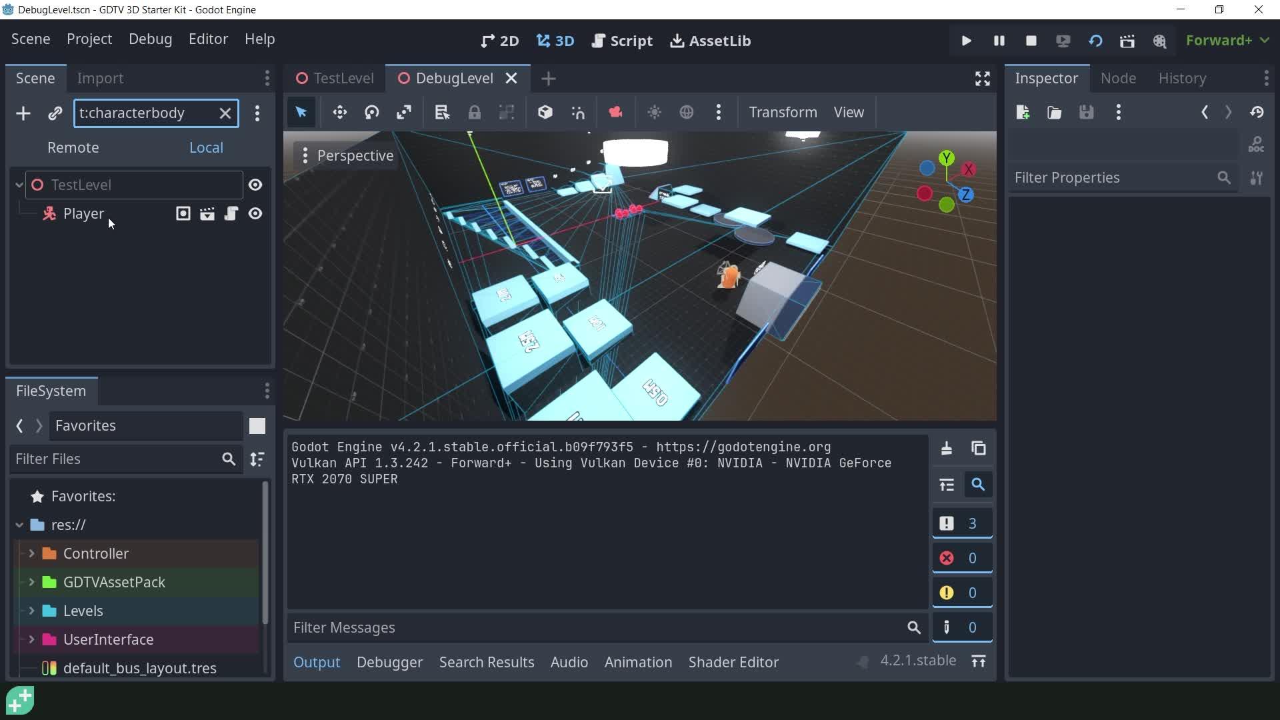Toggle Player editable children icon

point(183,213)
